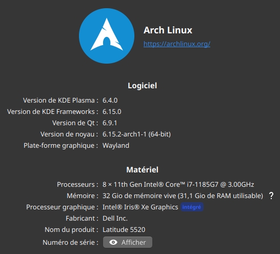Click KDE Plasma version value 6.4.0
280x254 pixels.
[110, 101]
